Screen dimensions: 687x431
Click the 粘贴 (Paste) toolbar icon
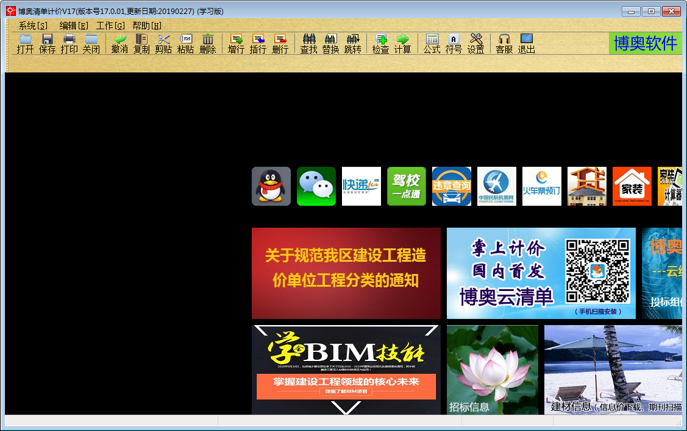point(186,44)
